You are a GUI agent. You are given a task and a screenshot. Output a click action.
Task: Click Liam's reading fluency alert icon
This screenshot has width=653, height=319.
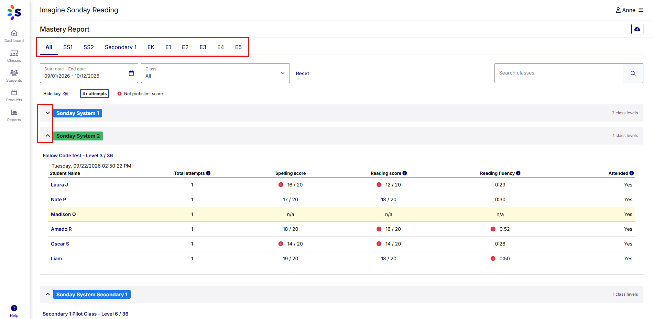493,259
